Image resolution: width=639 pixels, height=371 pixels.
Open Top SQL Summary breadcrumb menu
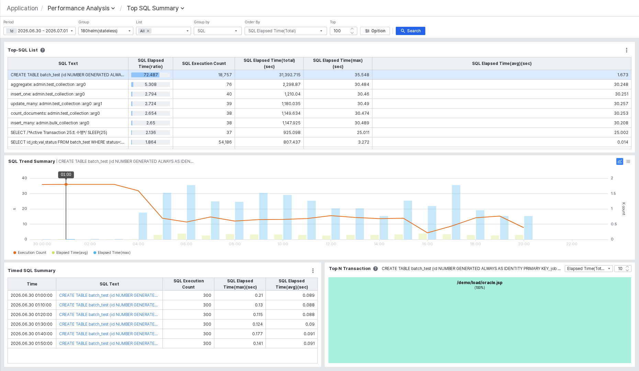point(156,8)
